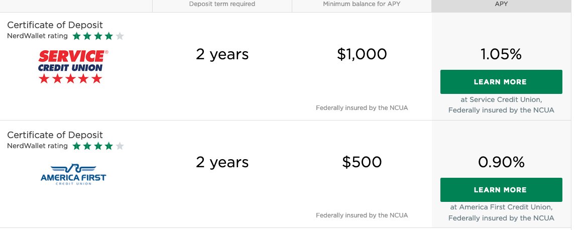The image size is (584, 230).
Task: Click 'at America First Credit Union' disclosure text
Action: pos(501,207)
